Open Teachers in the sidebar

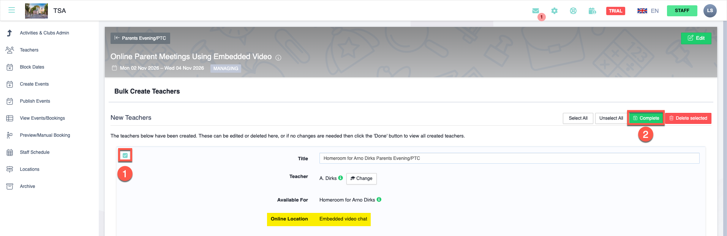[29, 50]
